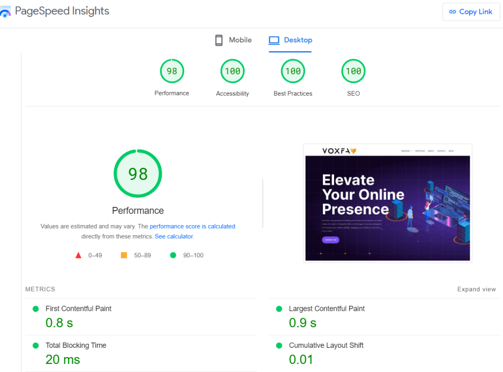Click the Copy Link button
This screenshot has height=372, width=503.
(x=471, y=12)
